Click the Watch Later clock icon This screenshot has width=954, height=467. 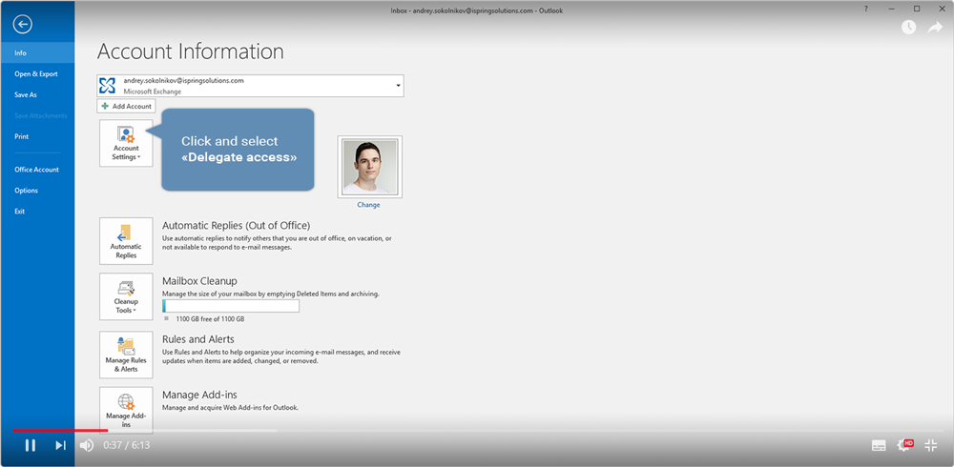click(908, 28)
